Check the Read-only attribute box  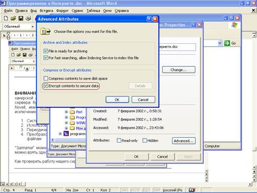pos(119,140)
